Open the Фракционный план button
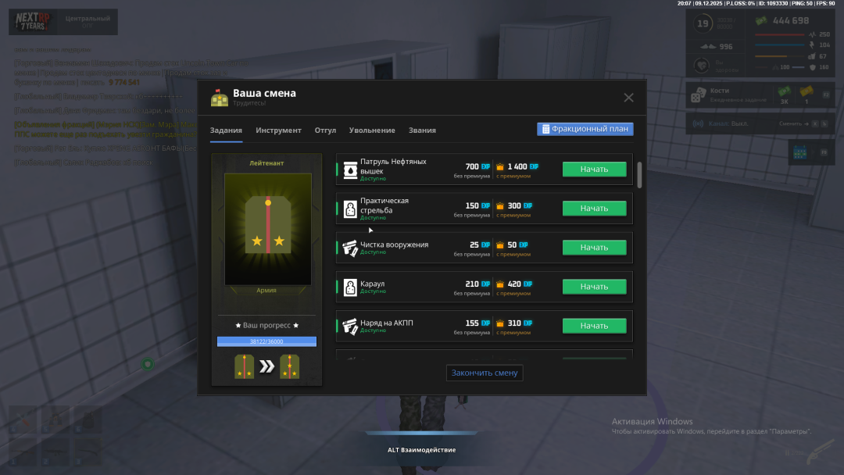844x475 pixels. pos(585,129)
